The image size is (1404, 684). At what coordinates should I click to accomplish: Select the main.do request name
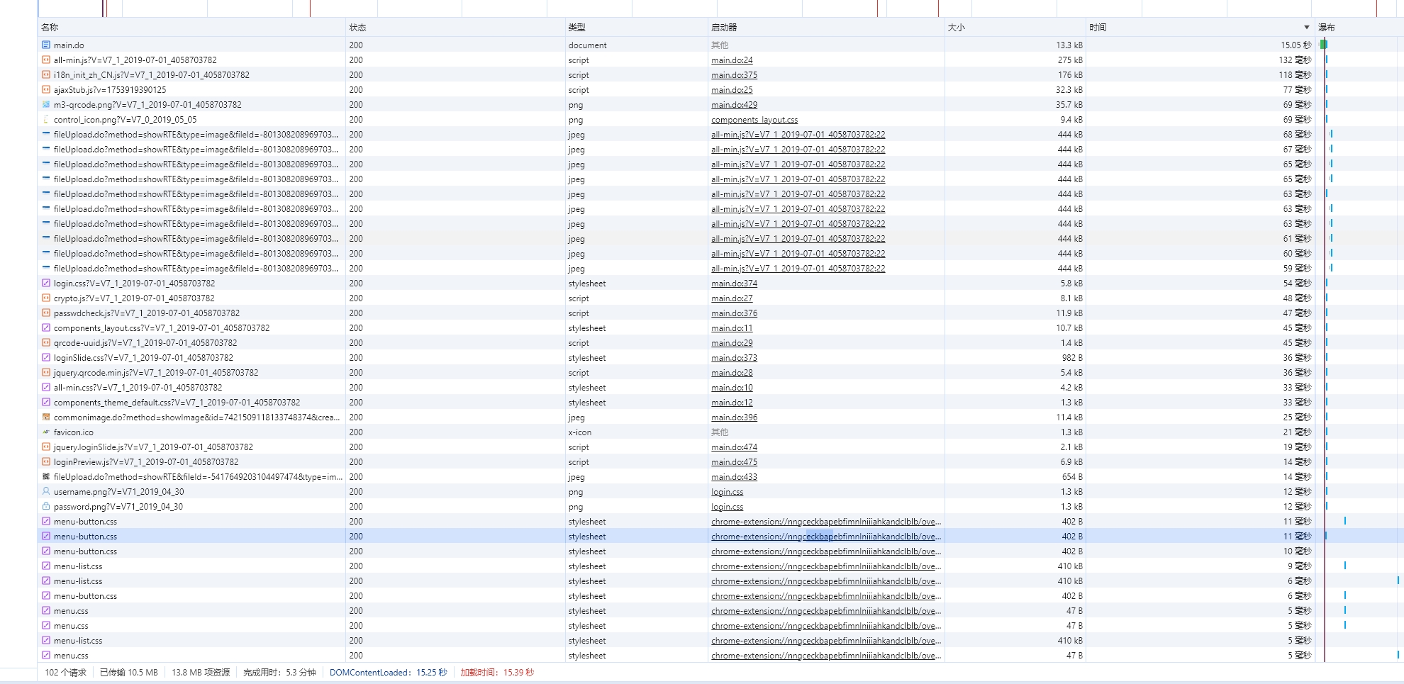click(x=69, y=45)
